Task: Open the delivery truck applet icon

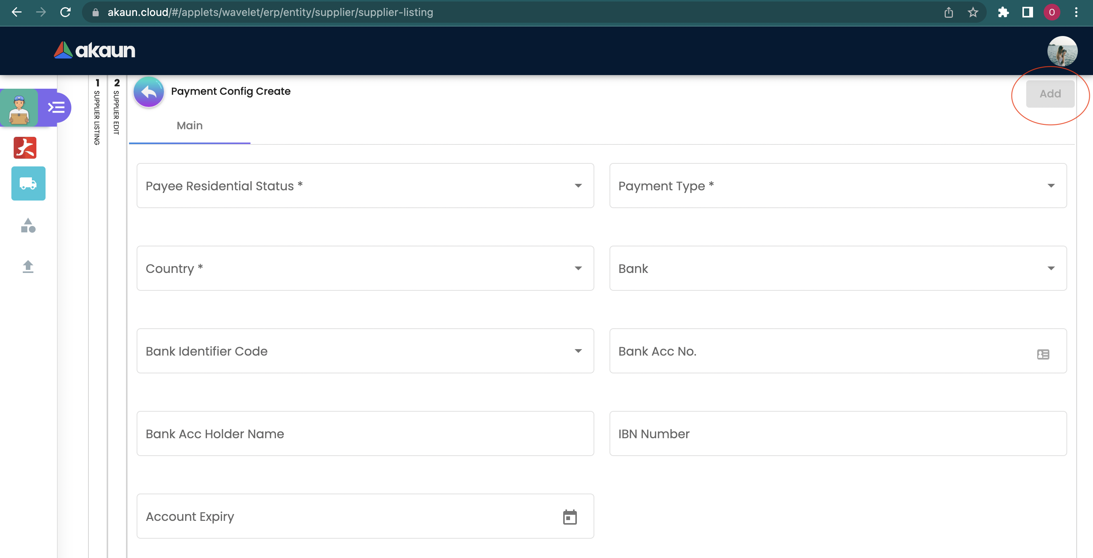Action: point(28,183)
